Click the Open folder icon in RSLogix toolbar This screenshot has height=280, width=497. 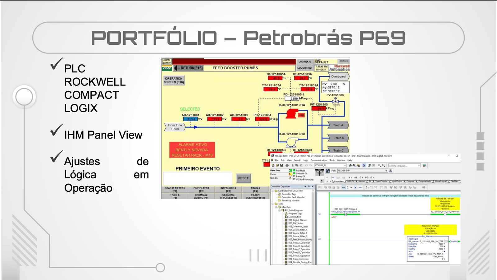[277, 165]
